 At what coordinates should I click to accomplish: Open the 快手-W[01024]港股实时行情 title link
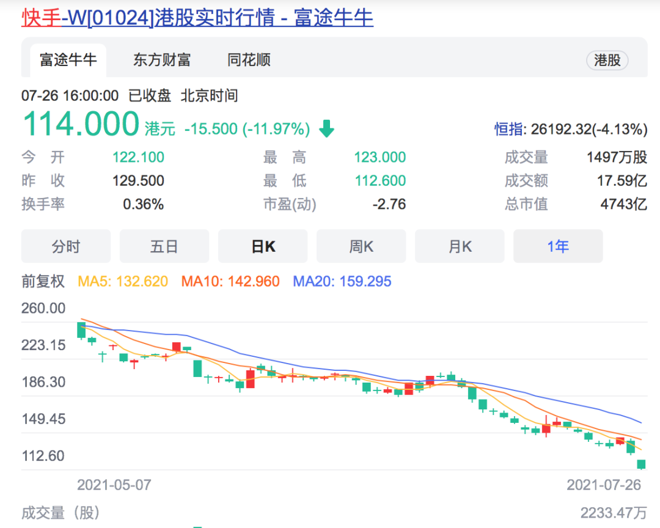[x=197, y=18]
